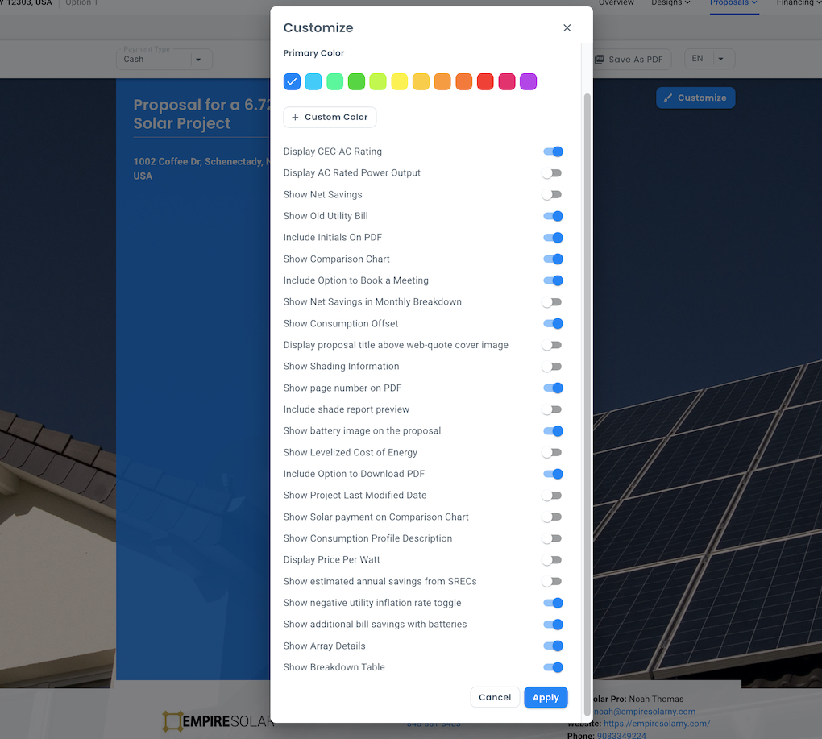
Task: Disable the Display CEC-AC Rating toggle
Action: (553, 151)
